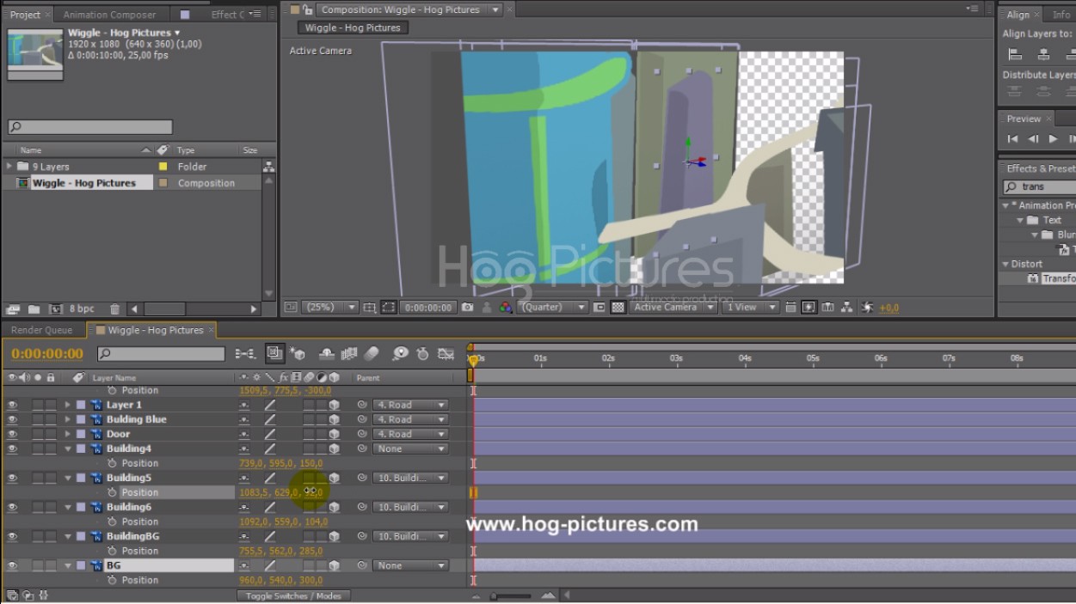The image size is (1076, 604).
Task: Open the (Quarter) resolution dropdown
Action: pos(552,307)
